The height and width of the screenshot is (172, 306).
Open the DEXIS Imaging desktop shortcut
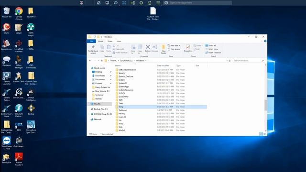coord(31,30)
